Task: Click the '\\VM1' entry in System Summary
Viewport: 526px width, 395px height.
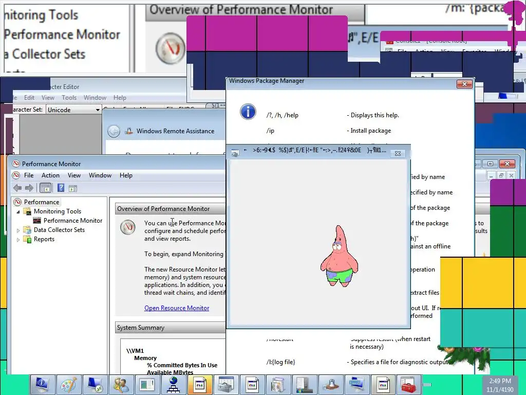Action: (135, 351)
